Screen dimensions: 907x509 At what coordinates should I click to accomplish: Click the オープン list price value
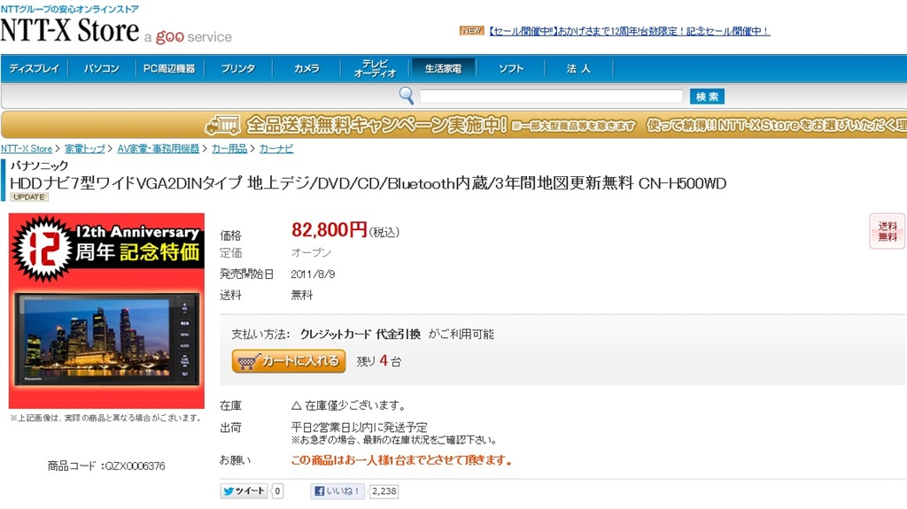(311, 253)
